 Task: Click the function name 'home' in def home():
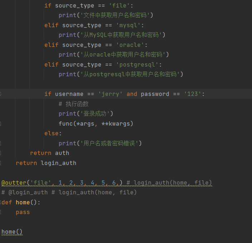(23, 202)
